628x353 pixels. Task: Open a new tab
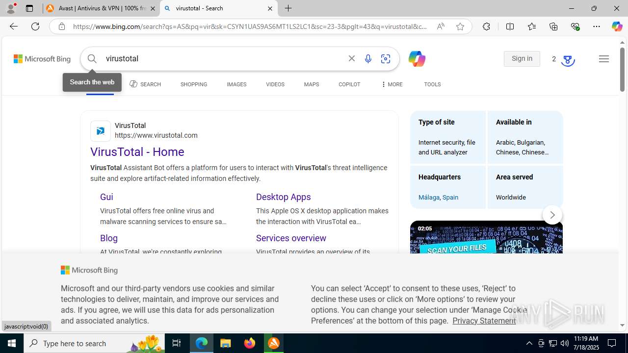point(288,8)
